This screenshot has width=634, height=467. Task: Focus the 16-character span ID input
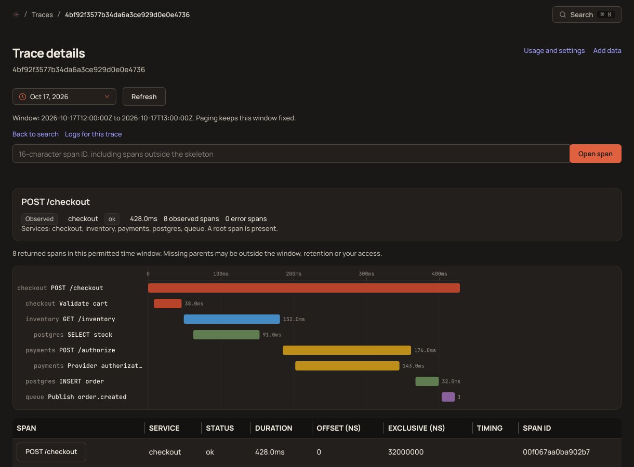coord(291,154)
